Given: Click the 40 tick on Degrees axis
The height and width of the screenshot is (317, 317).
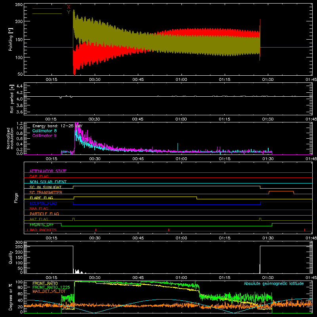Looking at the screenshot, I should [x=20, y=300].
